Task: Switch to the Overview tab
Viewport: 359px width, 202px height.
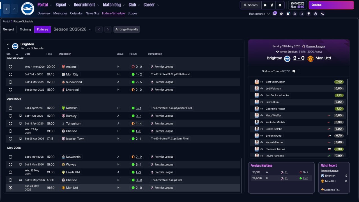Action: pyautogui.click(x=44, y=13)
